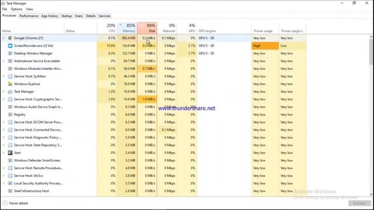Click the scrollbar up arrow
This screenshot has width=374, height=210.
pos(371,36)
